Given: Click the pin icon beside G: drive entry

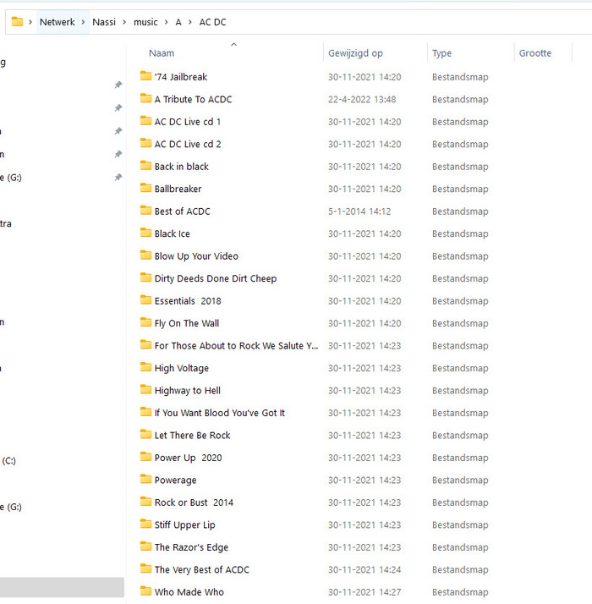Looking at the screenshot, I should click(x=118, y=177).
